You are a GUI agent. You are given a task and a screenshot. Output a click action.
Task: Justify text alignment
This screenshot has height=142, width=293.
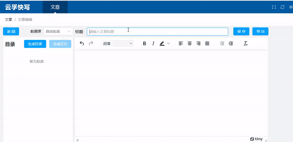(x=207, y=44)
